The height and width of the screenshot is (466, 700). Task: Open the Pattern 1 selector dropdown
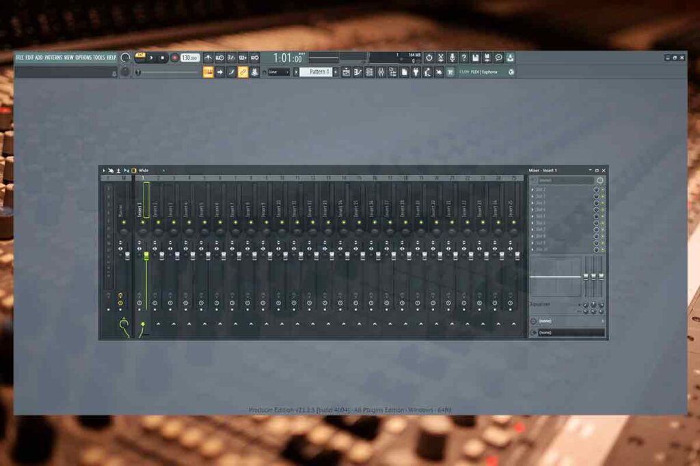click(317, 72)
